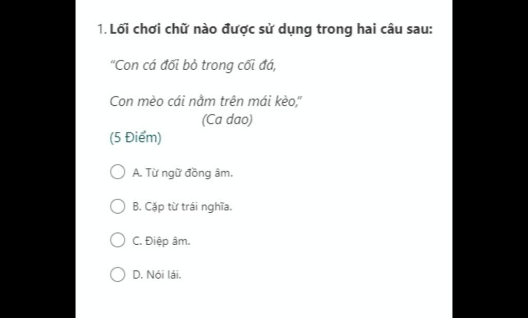The height and width of the screenshot is (318, 528).
Task: Click the verse line "Con cá đối bỏ trong cối đá"
Action: (193, 66)
